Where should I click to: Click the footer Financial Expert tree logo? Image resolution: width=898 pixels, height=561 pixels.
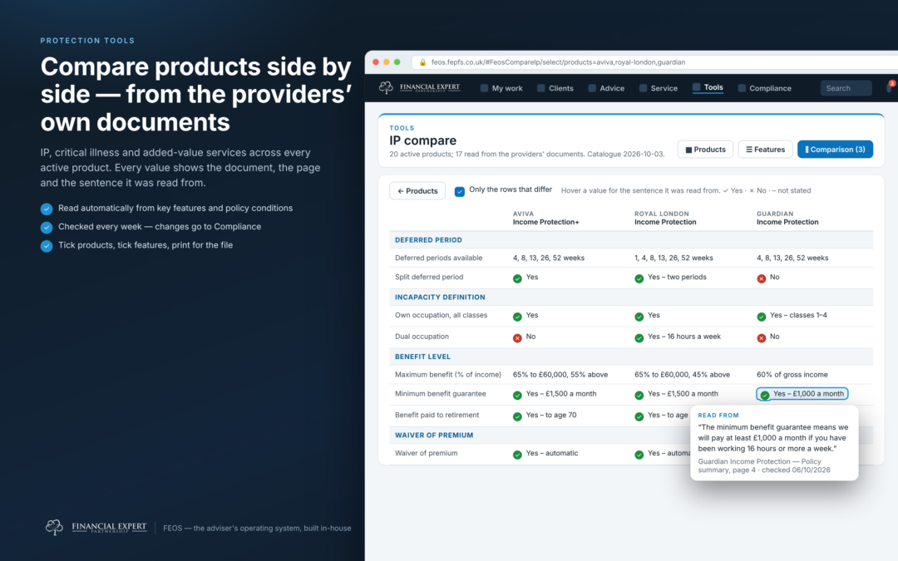click(54, 527)
